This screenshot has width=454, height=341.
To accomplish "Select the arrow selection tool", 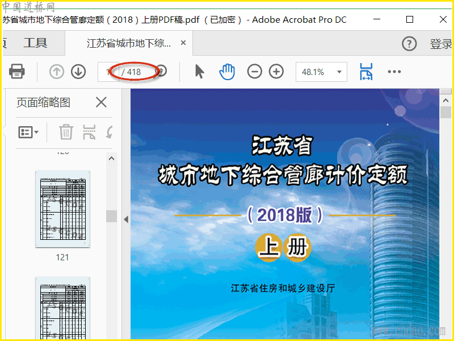I will (200, 72).
